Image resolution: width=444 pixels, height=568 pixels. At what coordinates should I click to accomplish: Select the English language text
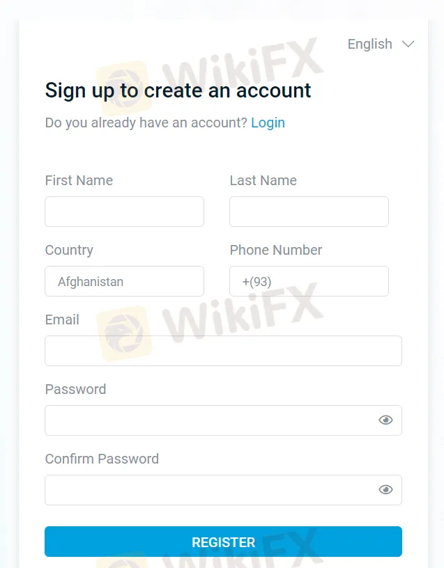(x=369, y=44)
